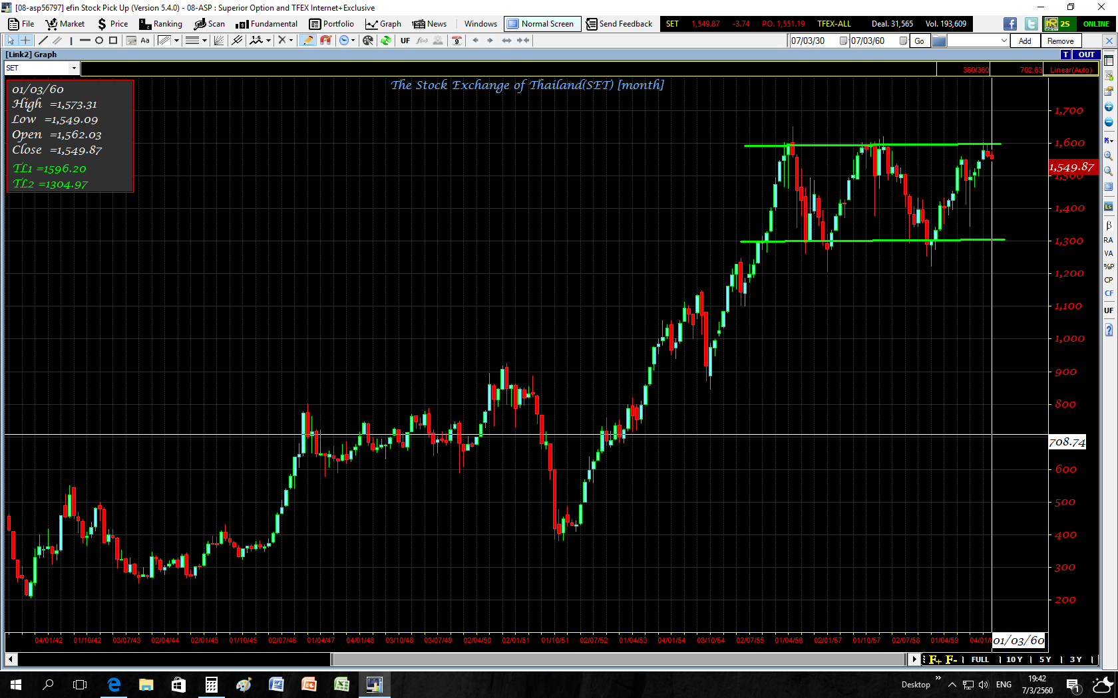
Task: Click the beta symbol in sidebar
Action: pyautogui.click(x=1109, y=225)
